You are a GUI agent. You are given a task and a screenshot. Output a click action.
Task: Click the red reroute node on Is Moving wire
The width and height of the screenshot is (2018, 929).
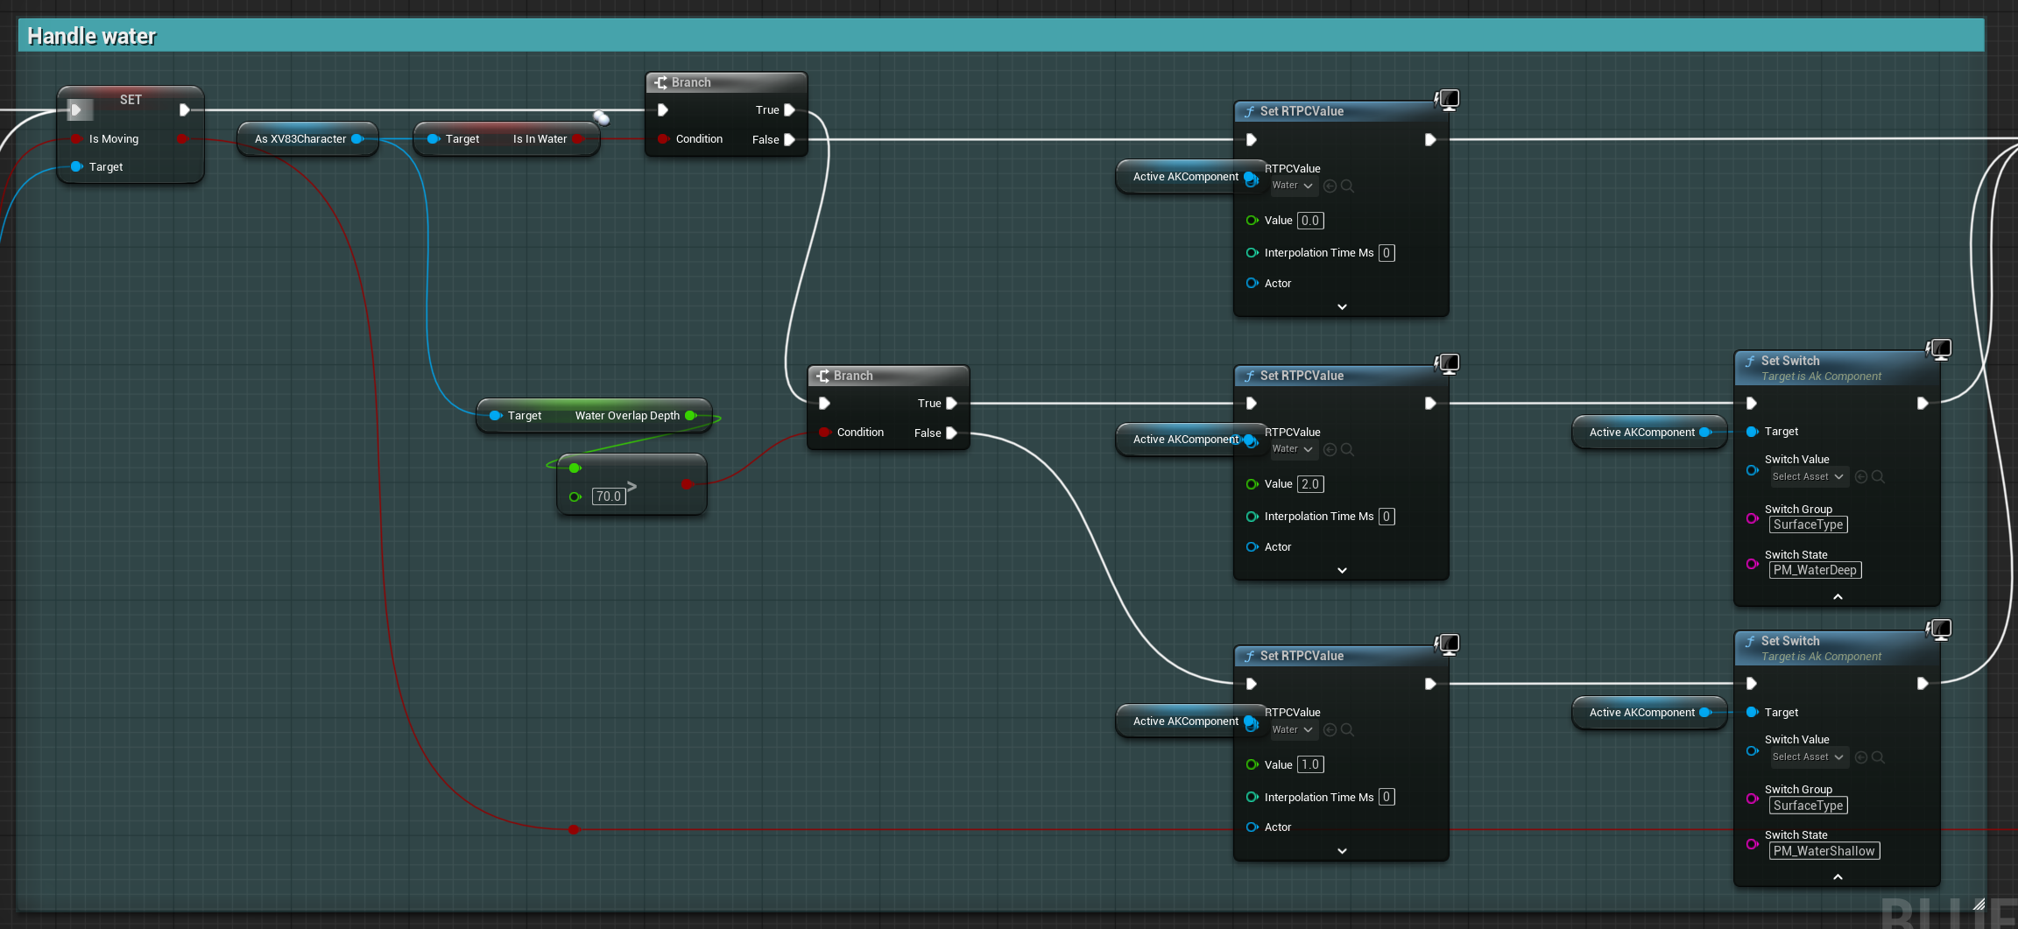(x=574, y=829)
